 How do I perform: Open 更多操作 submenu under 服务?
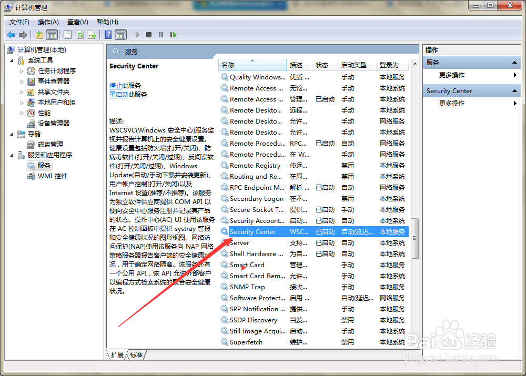(x=451, y=75)
